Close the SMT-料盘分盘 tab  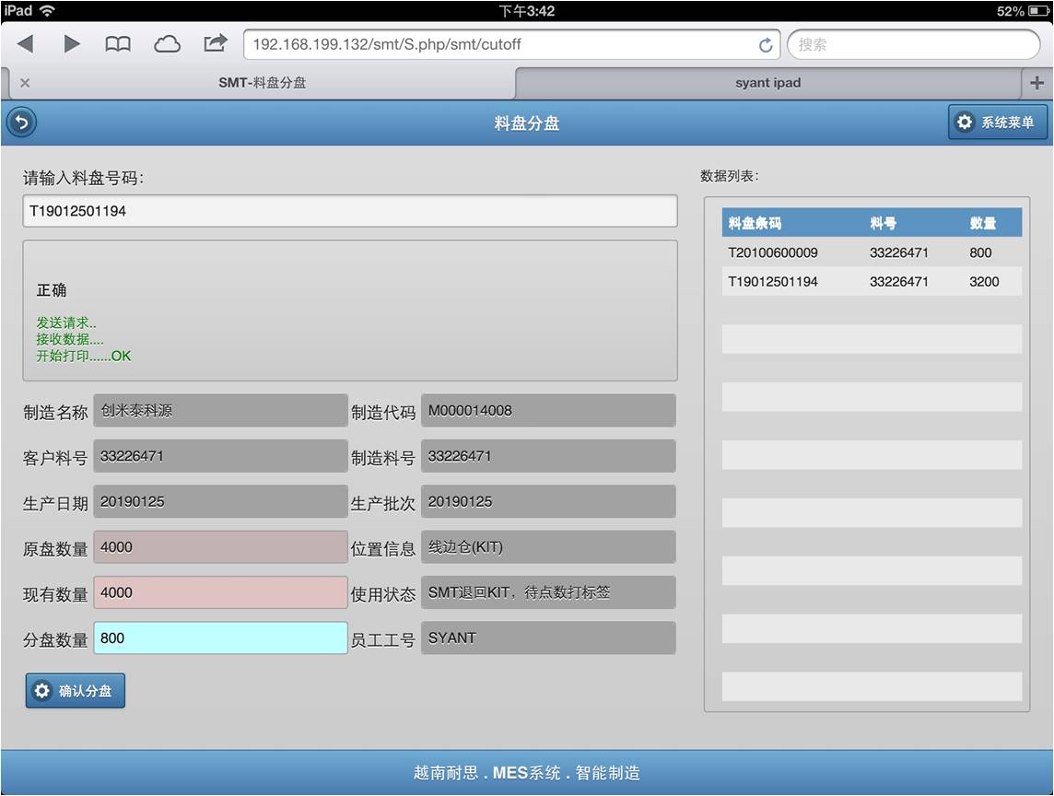pos(25,83)
